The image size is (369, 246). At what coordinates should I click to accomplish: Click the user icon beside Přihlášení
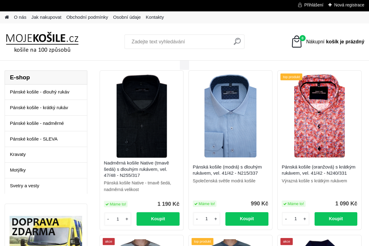click(x=300, y=5)
